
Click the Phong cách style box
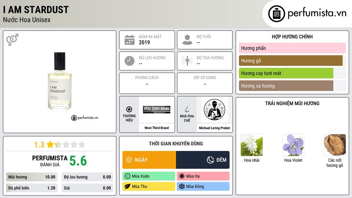[x=147, y=83]
